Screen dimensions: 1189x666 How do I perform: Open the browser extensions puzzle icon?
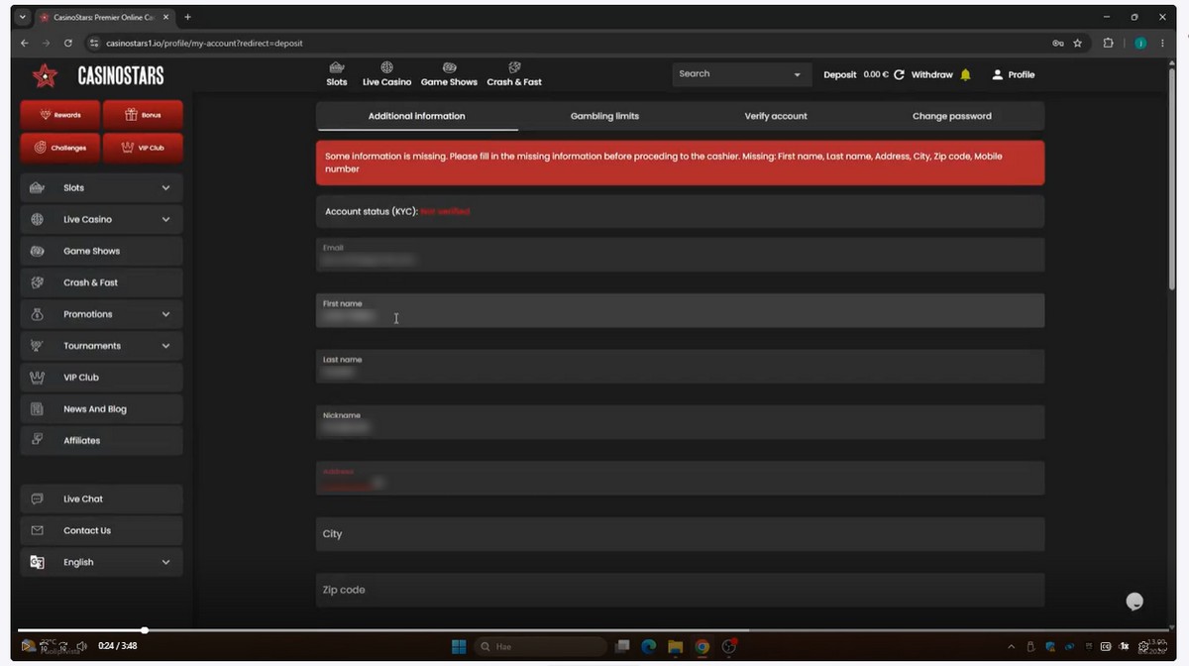click(1109, 44)
